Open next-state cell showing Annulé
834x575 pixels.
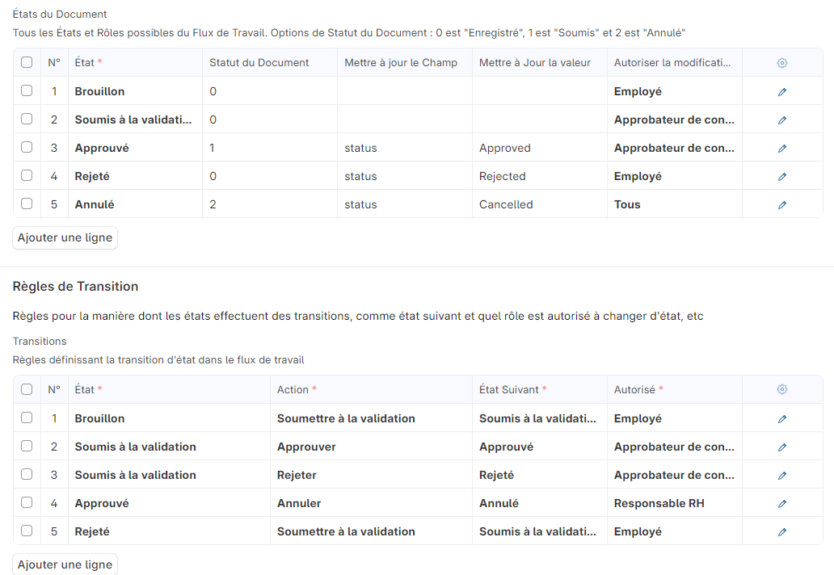(539, 503)
